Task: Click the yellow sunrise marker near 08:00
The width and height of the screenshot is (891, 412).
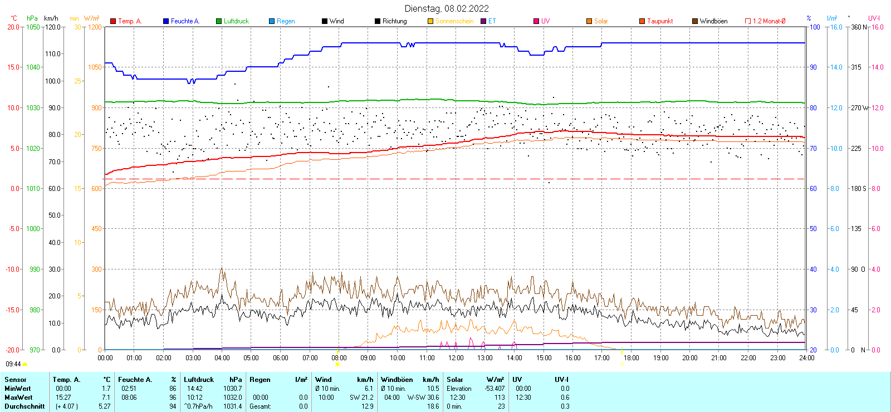Action: pos(337,364)
